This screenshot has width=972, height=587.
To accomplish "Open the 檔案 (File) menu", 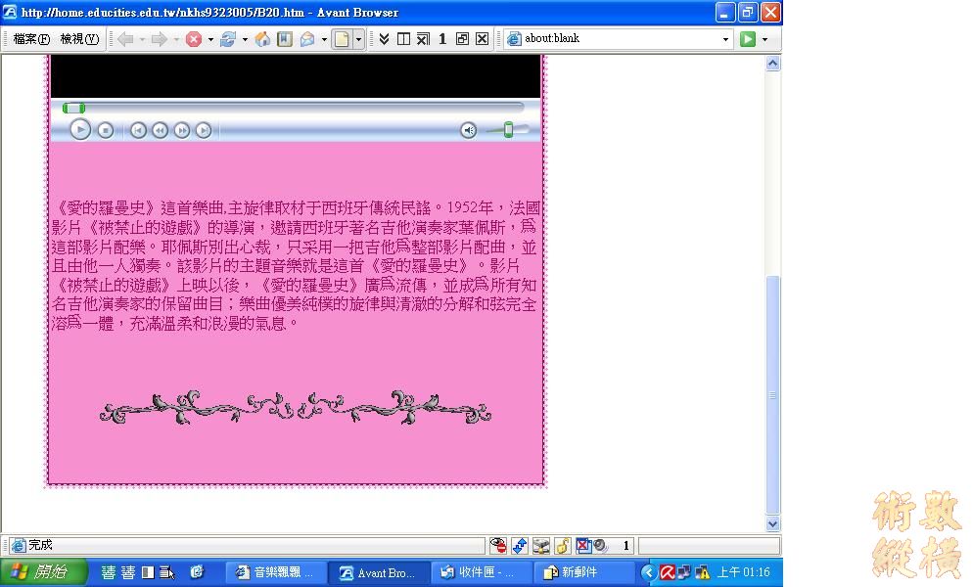I will 31,39.
